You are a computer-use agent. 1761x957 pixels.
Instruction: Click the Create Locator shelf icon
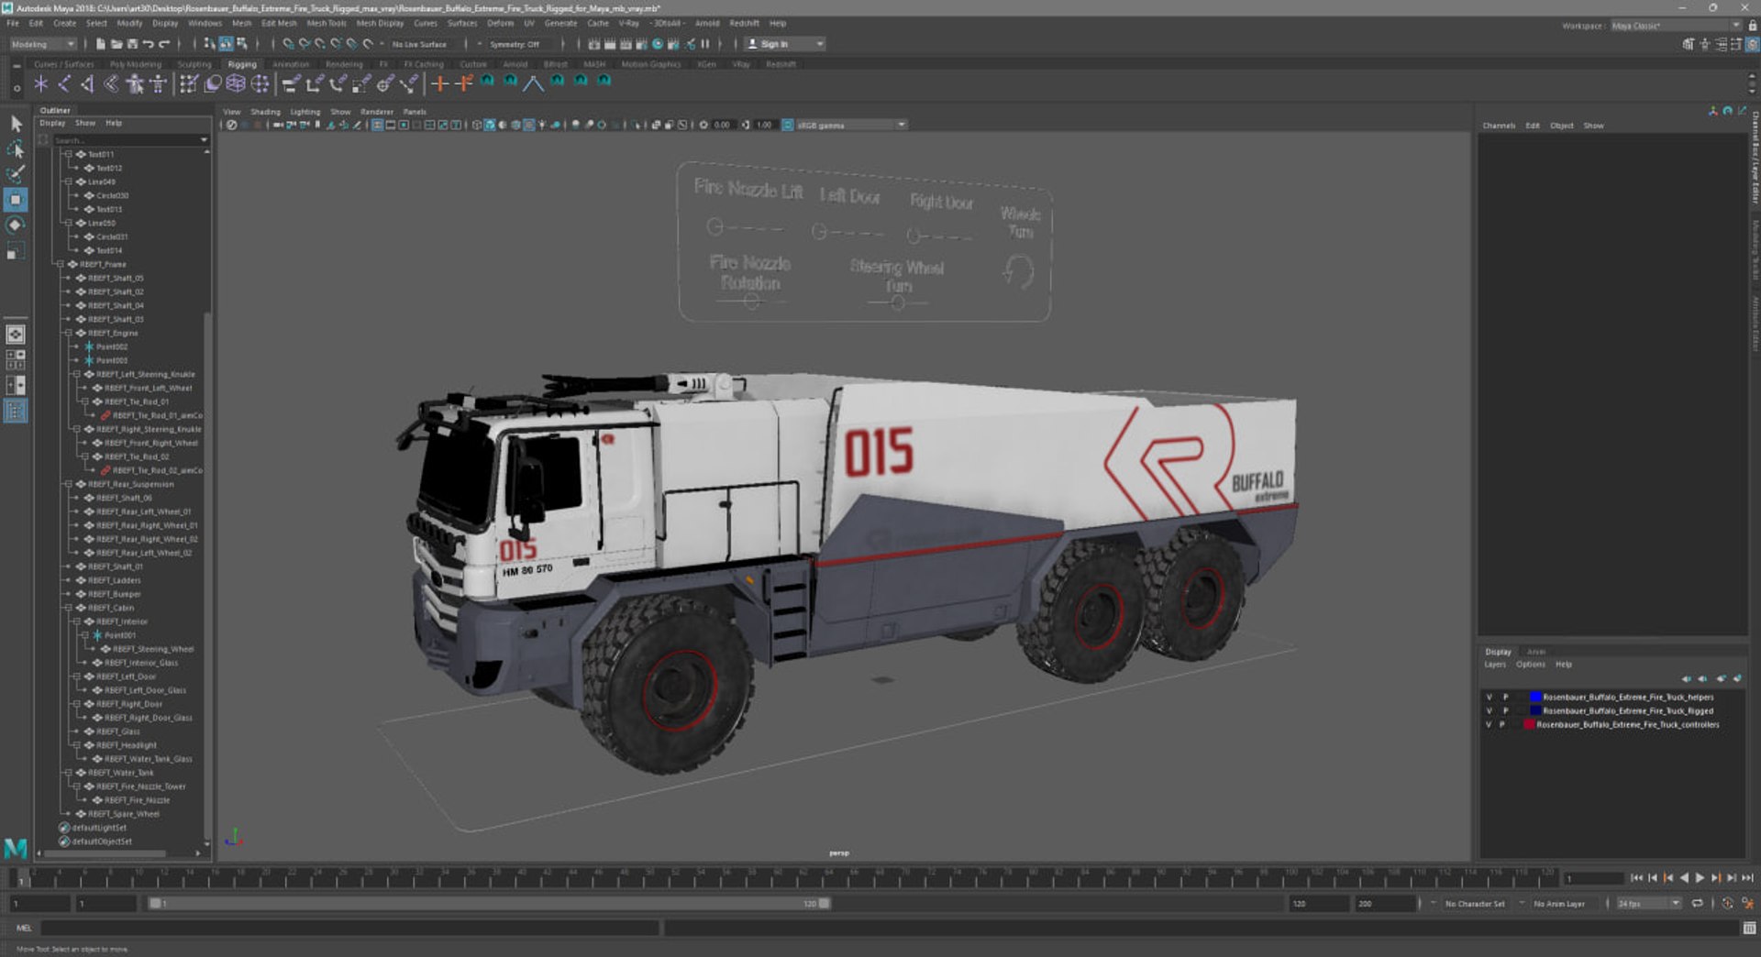tap(40, 84)
